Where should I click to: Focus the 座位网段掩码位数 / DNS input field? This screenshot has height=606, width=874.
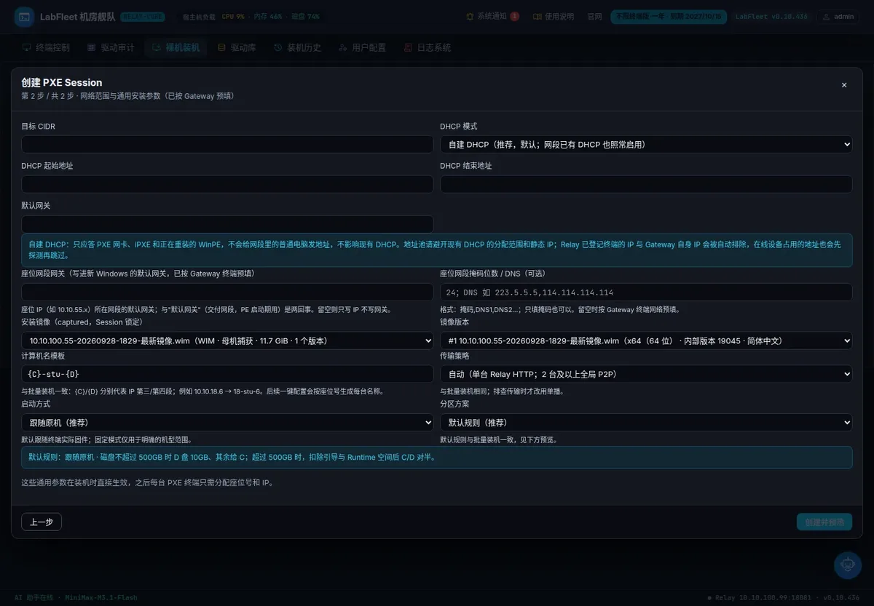click(646, 292)
